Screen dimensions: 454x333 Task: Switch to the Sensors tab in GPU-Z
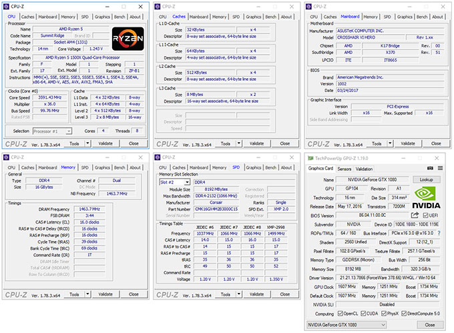pos(345,169)
